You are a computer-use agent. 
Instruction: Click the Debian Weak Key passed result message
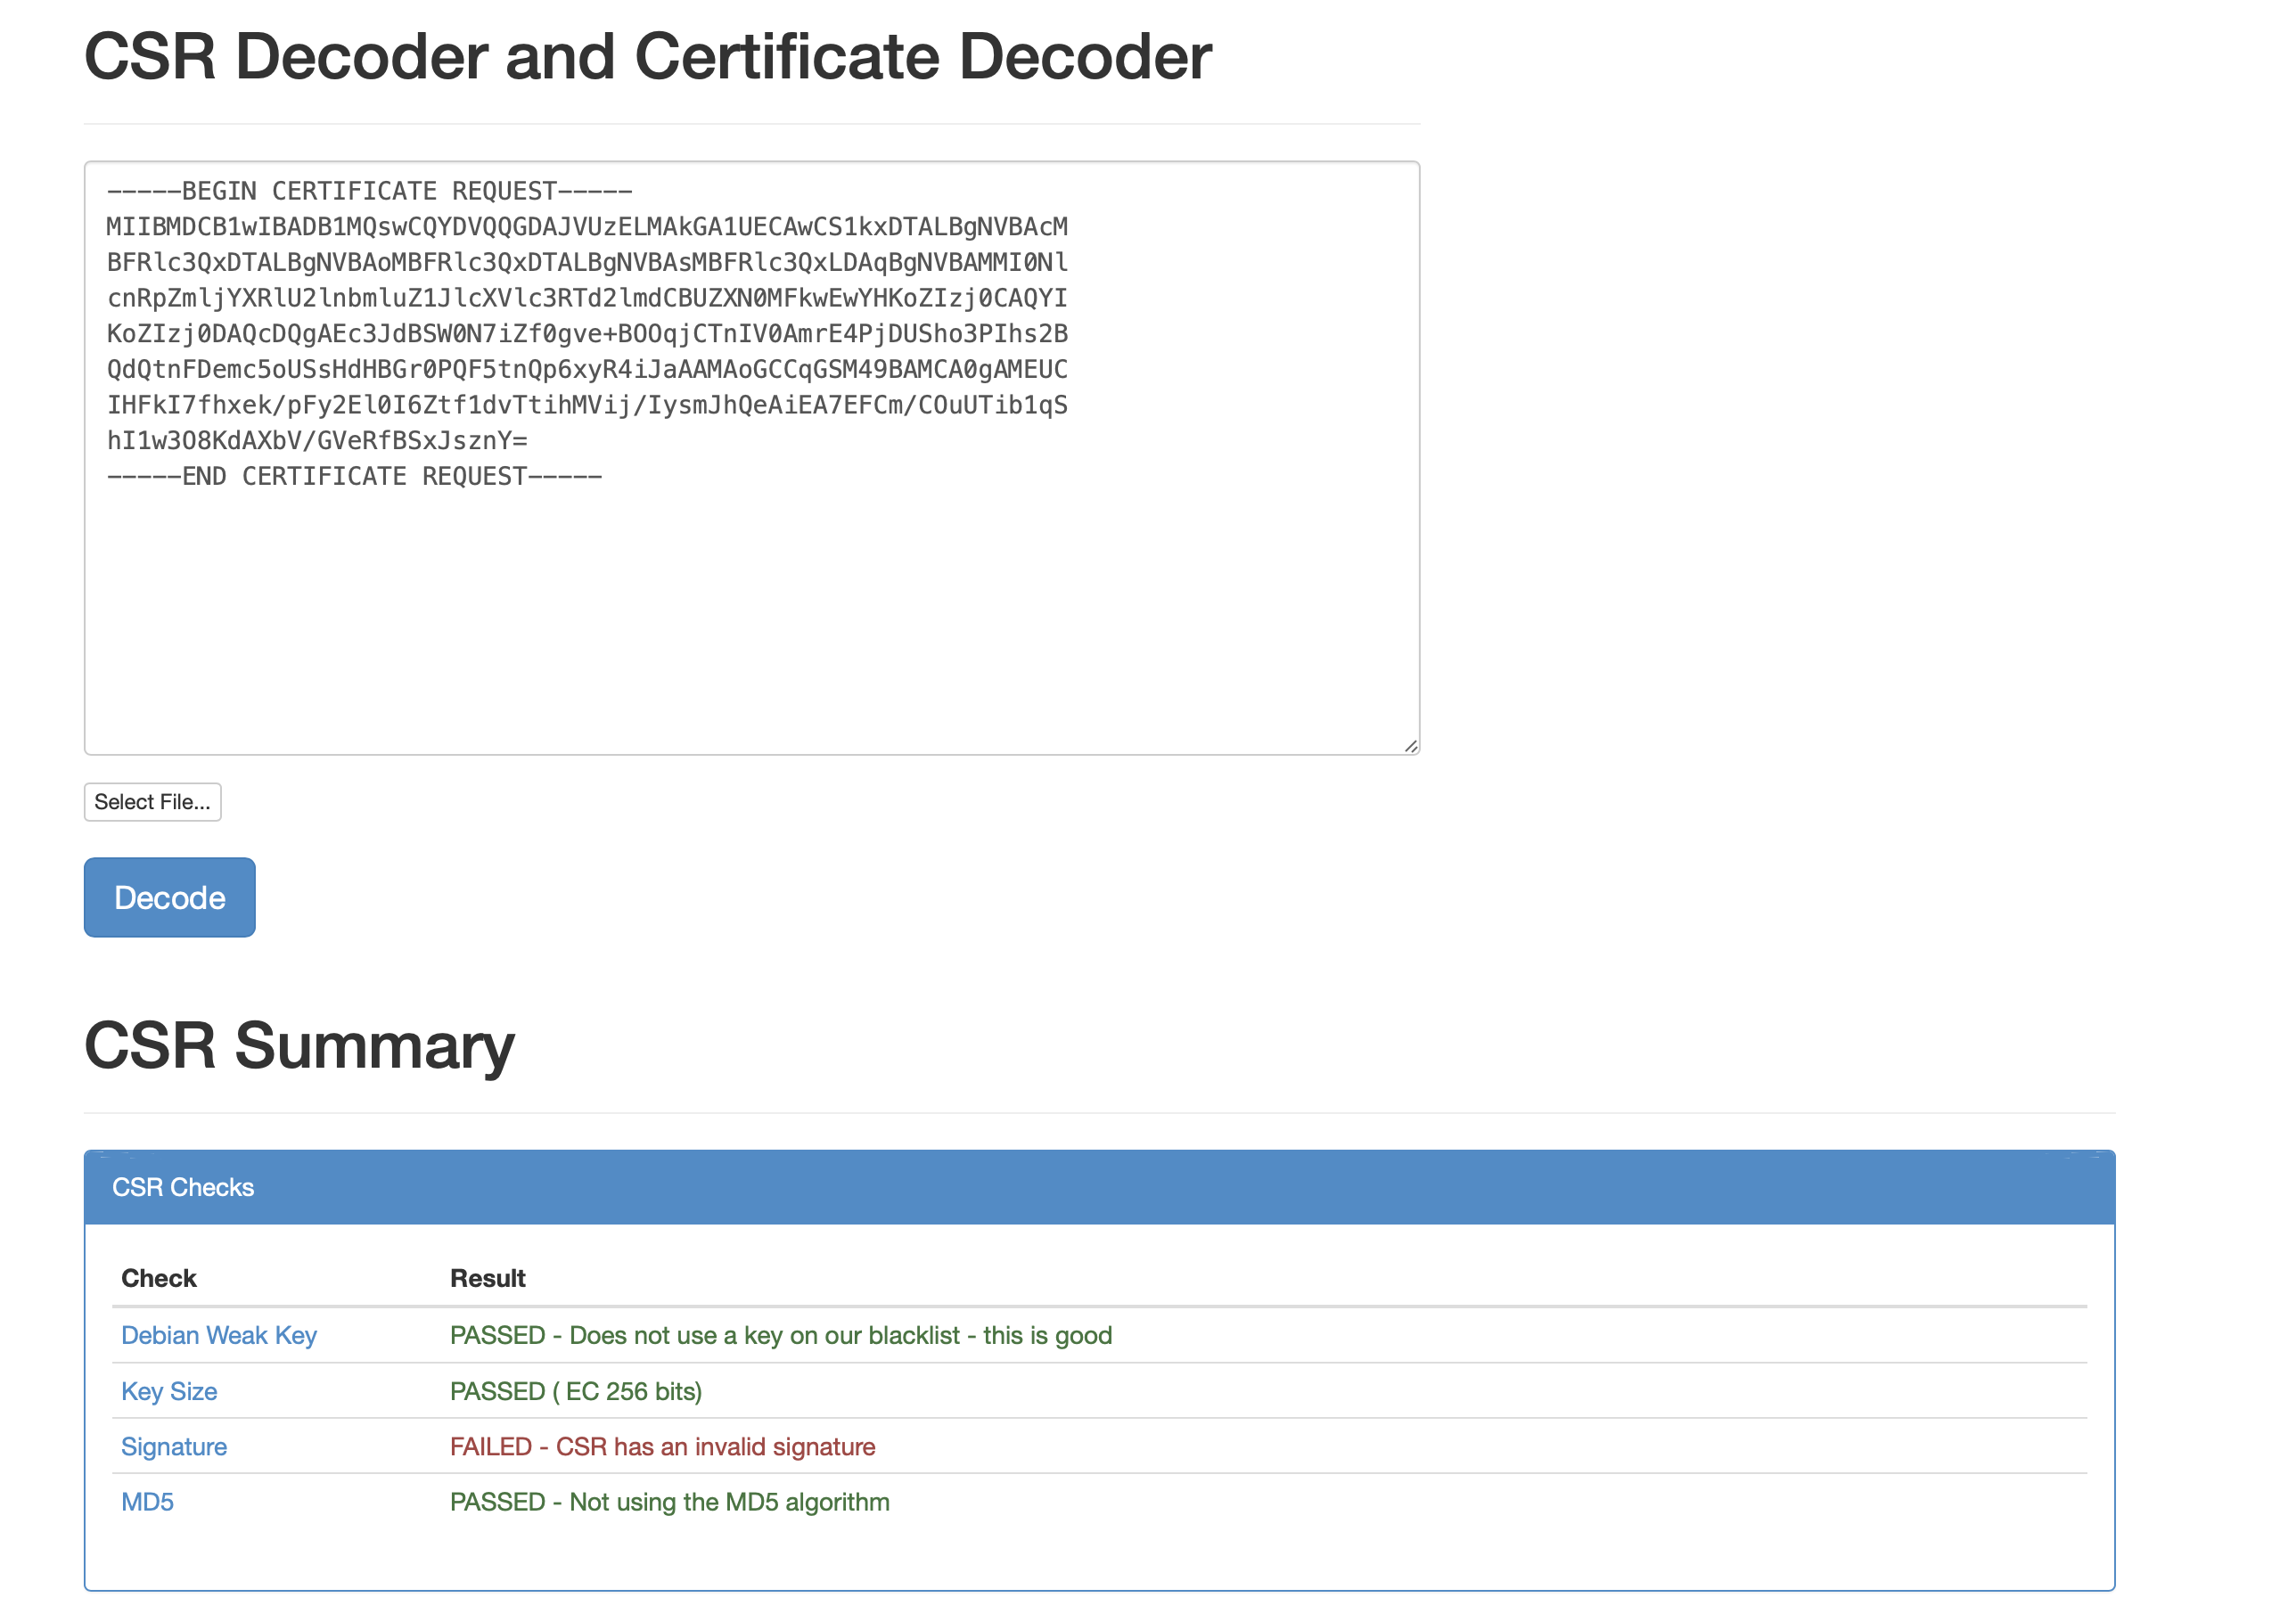782,1334
